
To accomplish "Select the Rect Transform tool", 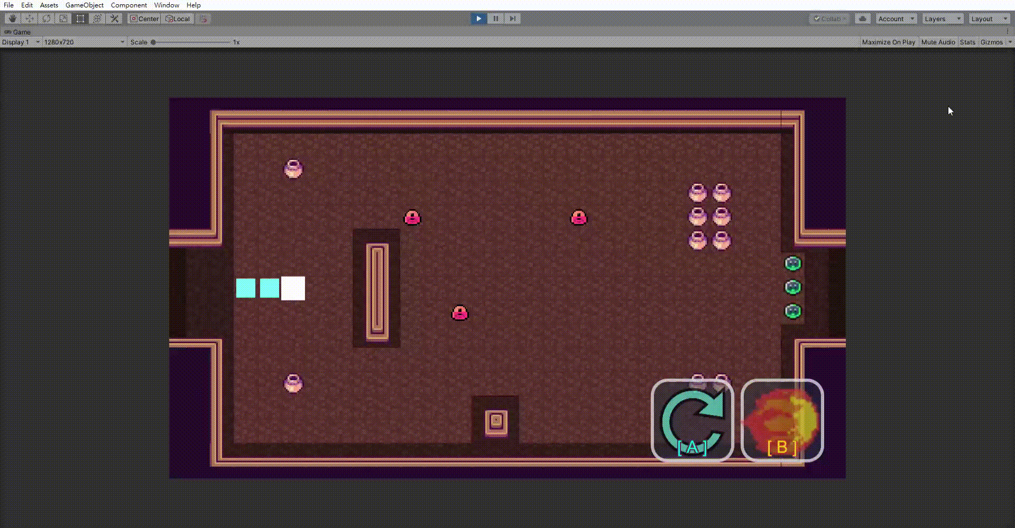I will point(80,18).
